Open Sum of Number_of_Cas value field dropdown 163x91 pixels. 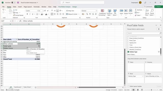[x=160, y=76]
